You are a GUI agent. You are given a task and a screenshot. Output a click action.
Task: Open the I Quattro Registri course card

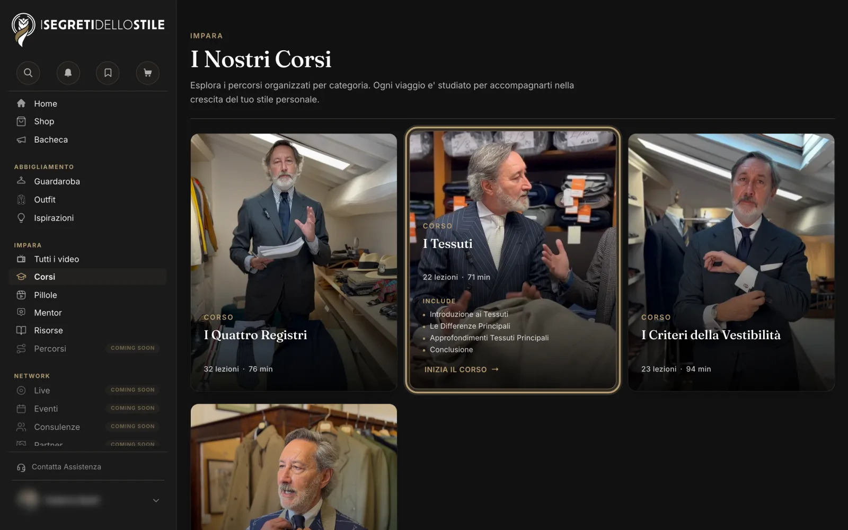294,262
